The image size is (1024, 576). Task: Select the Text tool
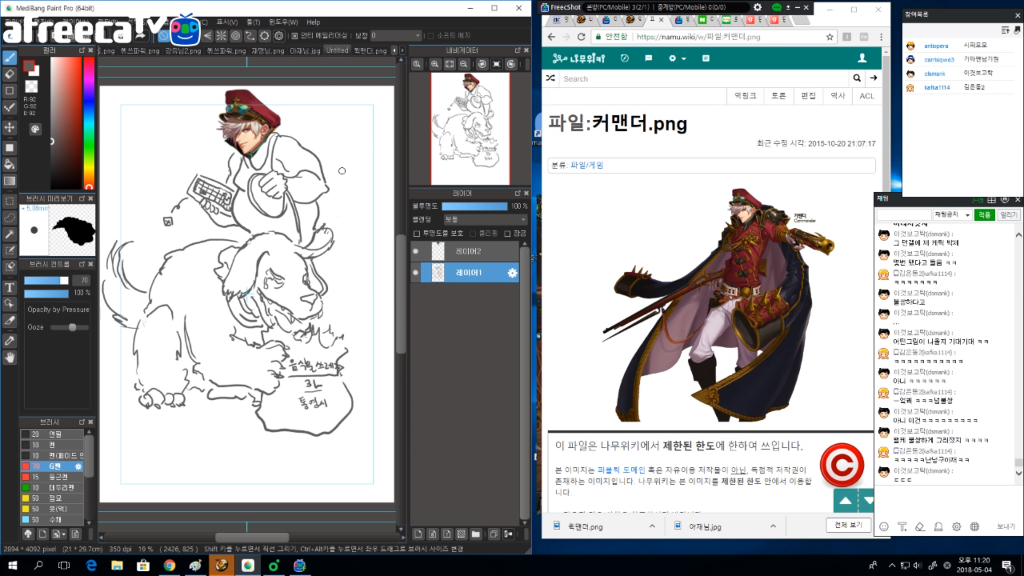(x=10, y=288)
